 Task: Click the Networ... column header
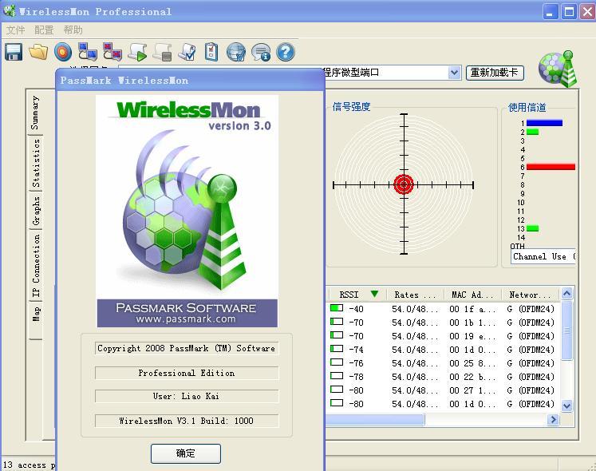point(531,295)
